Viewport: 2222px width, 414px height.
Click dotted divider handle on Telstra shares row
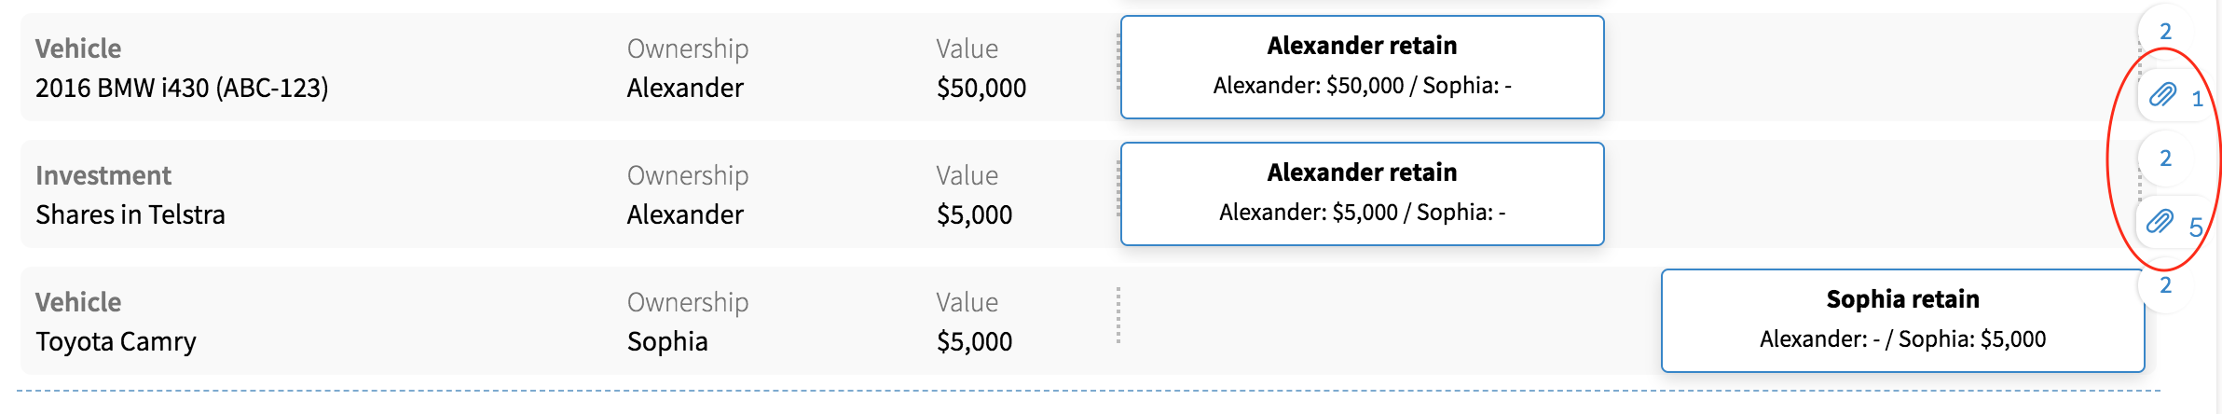[x=1118, y=189]
